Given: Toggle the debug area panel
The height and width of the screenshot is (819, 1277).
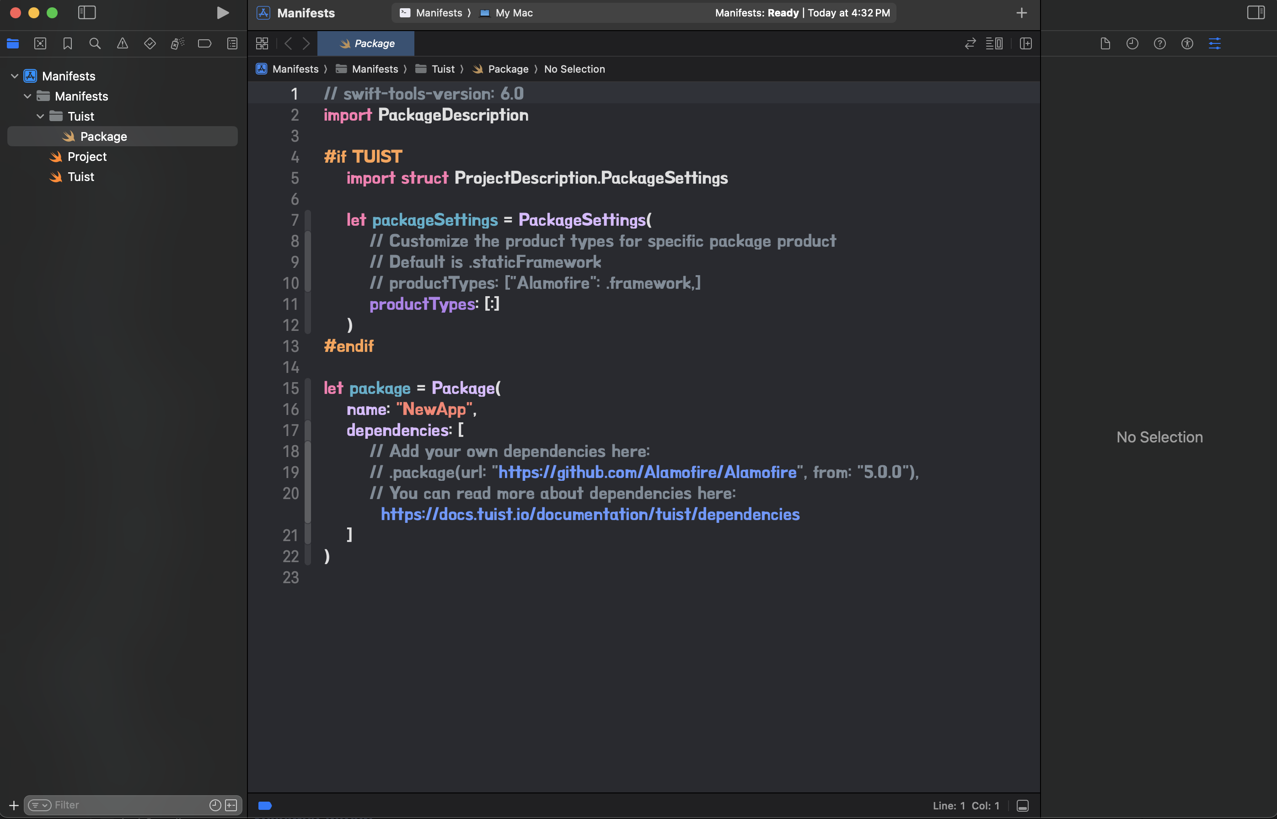Looking at the screenshot, I should pyautogui.click(x=1022, y=806).
